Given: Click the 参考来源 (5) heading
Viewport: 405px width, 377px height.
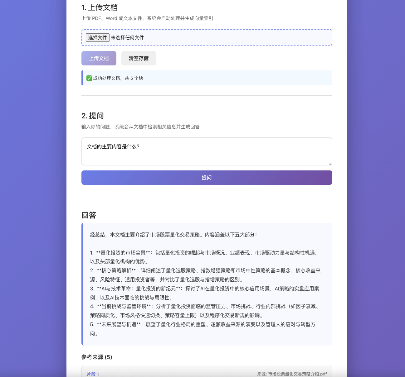Looking at the screenshot, I should pyautogui.click(x=97, y=357).
